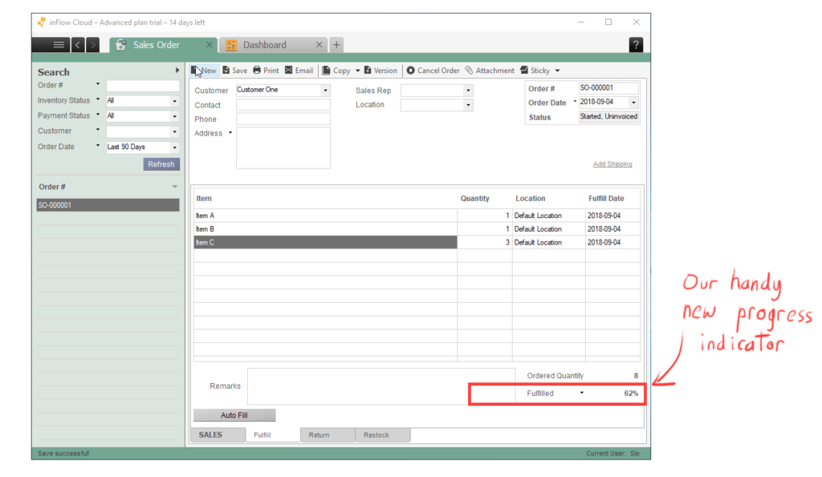Copy the sales order
Screen dimensions: 822x477
(x=336, y=71)
